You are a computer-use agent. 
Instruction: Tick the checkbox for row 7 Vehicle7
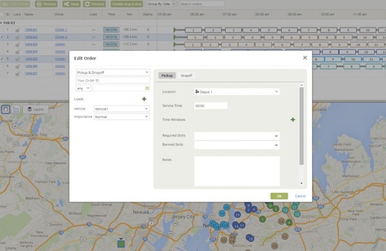[1, 73]
